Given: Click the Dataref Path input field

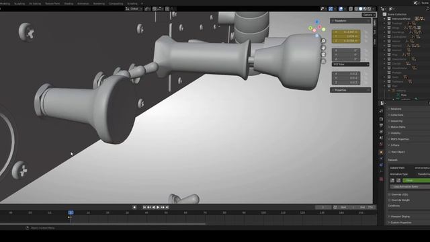Looking at the screenshot, I should (x=421, y=167).
